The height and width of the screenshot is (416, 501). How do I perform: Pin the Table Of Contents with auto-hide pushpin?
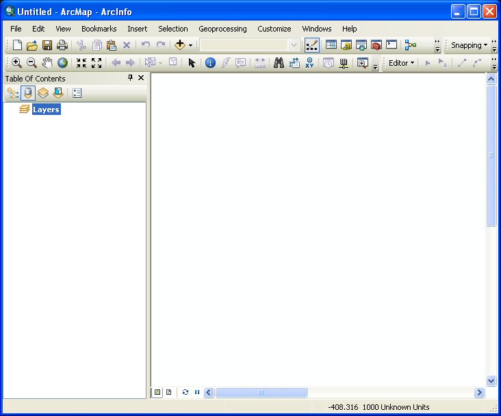pos(130,77)
